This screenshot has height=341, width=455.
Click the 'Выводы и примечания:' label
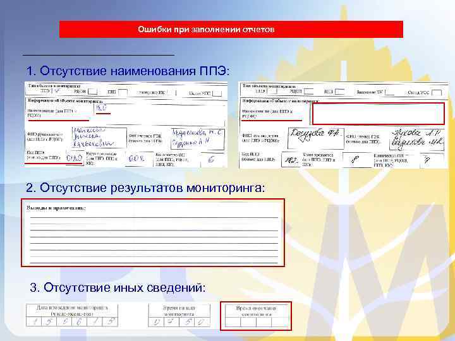56,208
